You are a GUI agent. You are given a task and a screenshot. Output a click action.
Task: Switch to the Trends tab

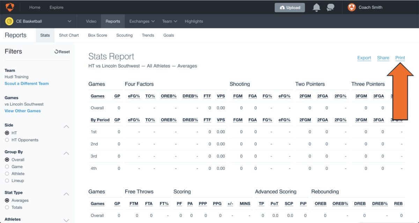148,35
